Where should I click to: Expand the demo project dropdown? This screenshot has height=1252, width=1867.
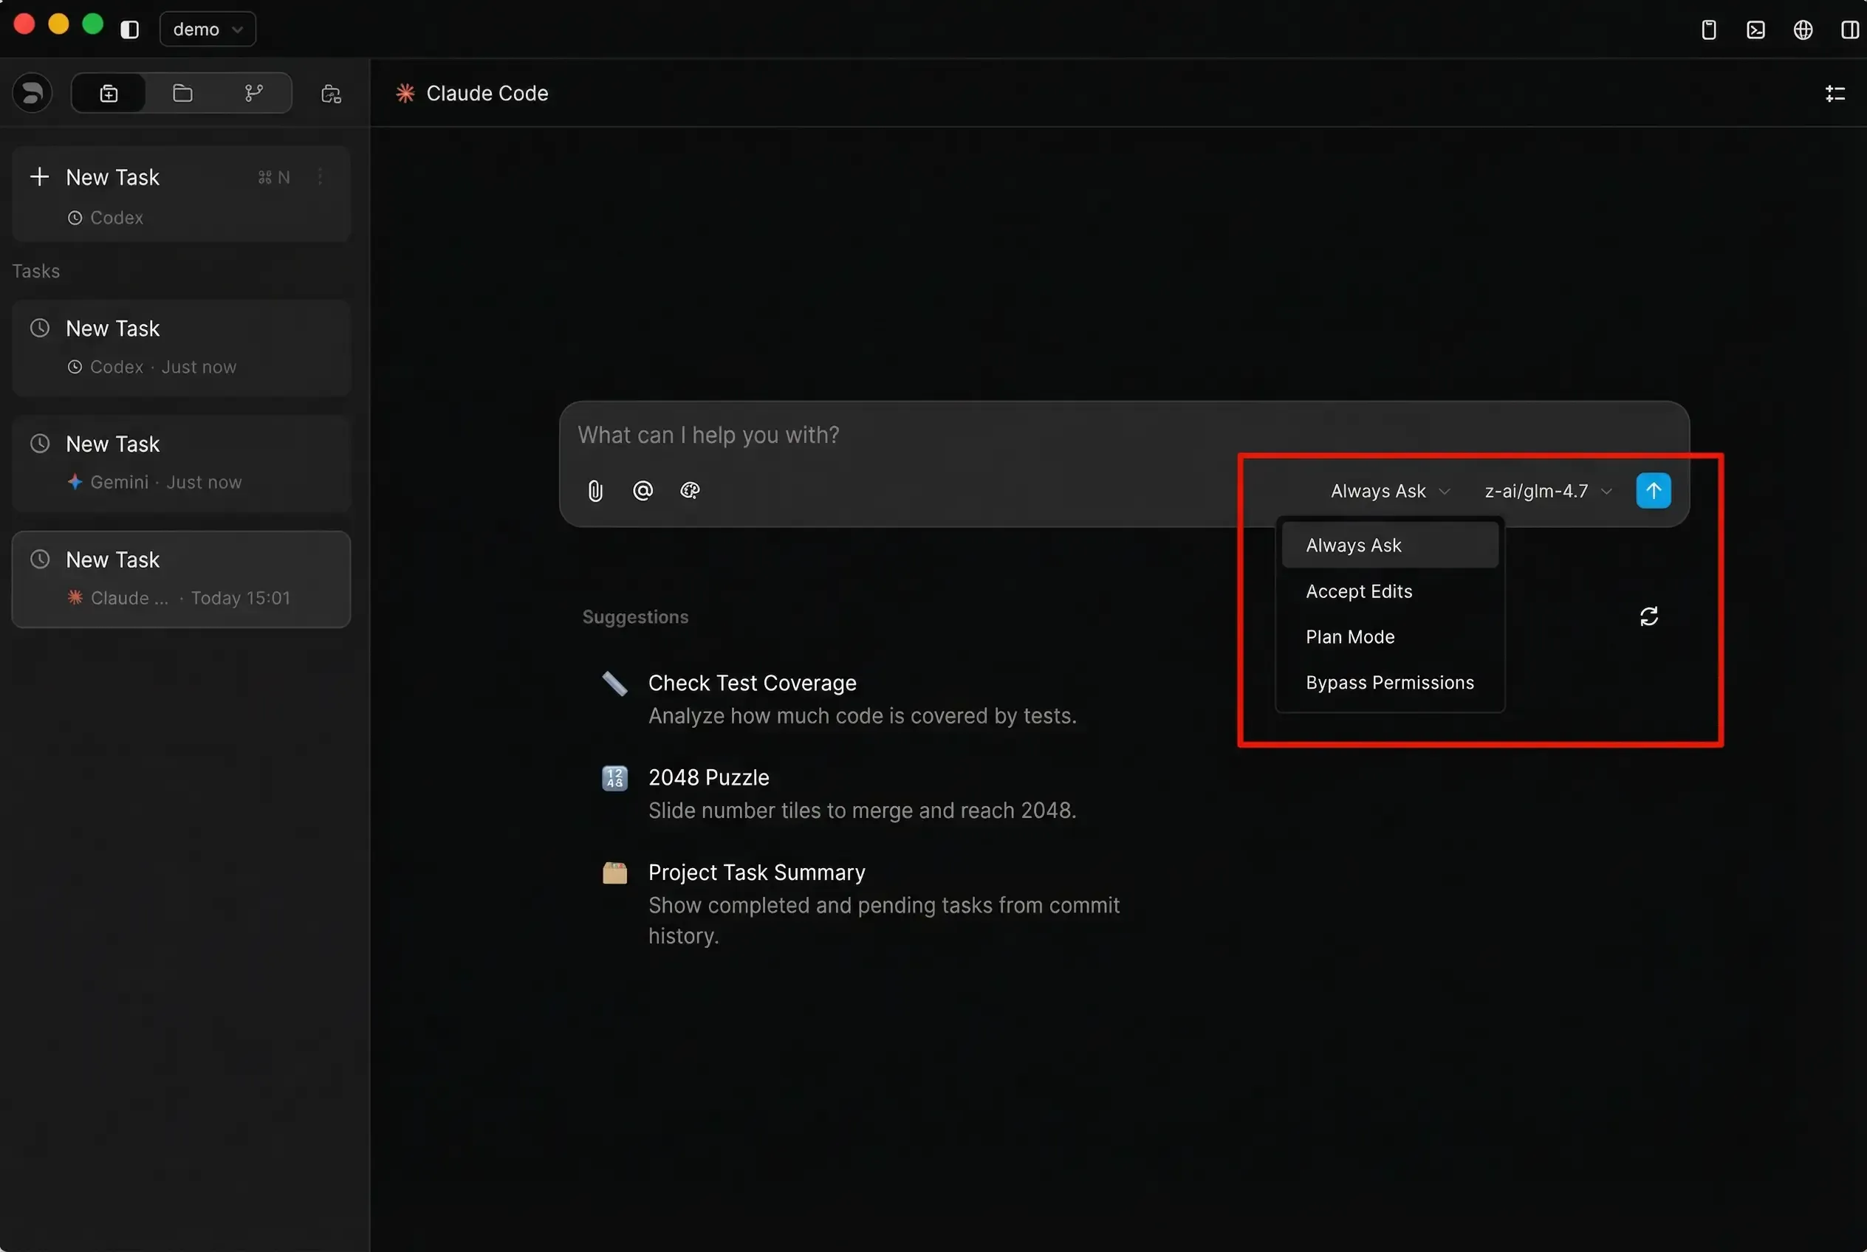click(206, 29)
